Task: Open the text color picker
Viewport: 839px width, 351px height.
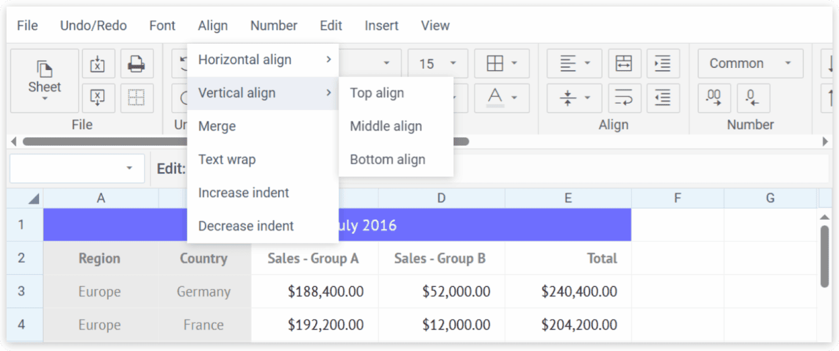Action: [502, 98]
